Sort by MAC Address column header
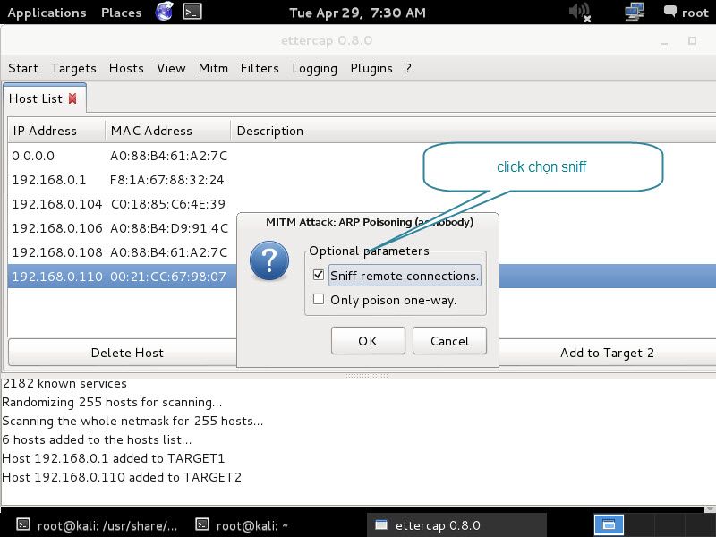This screenshot has width=716, height=537. [167, 131]
